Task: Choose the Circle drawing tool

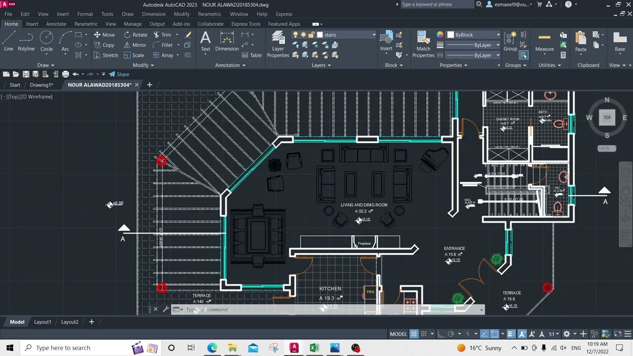Action: coord(46,42)
